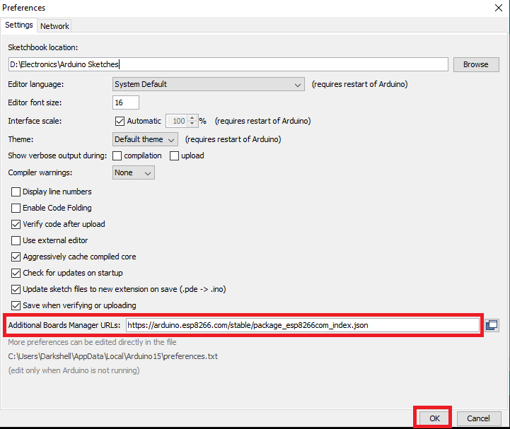Expand the Compiler warnings dropdown
The height and width of the screenshot is (429, 510).
134,172
